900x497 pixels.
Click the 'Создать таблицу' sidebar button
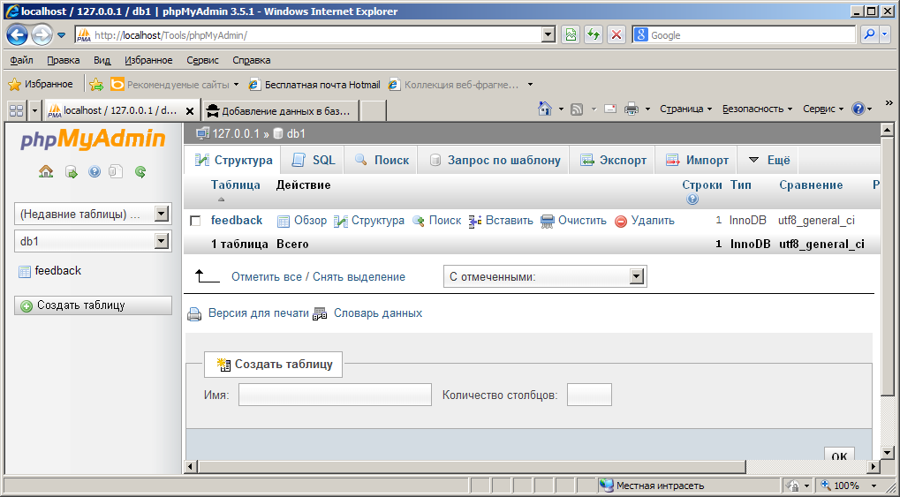pyautogui.click(x=93, y=305)
